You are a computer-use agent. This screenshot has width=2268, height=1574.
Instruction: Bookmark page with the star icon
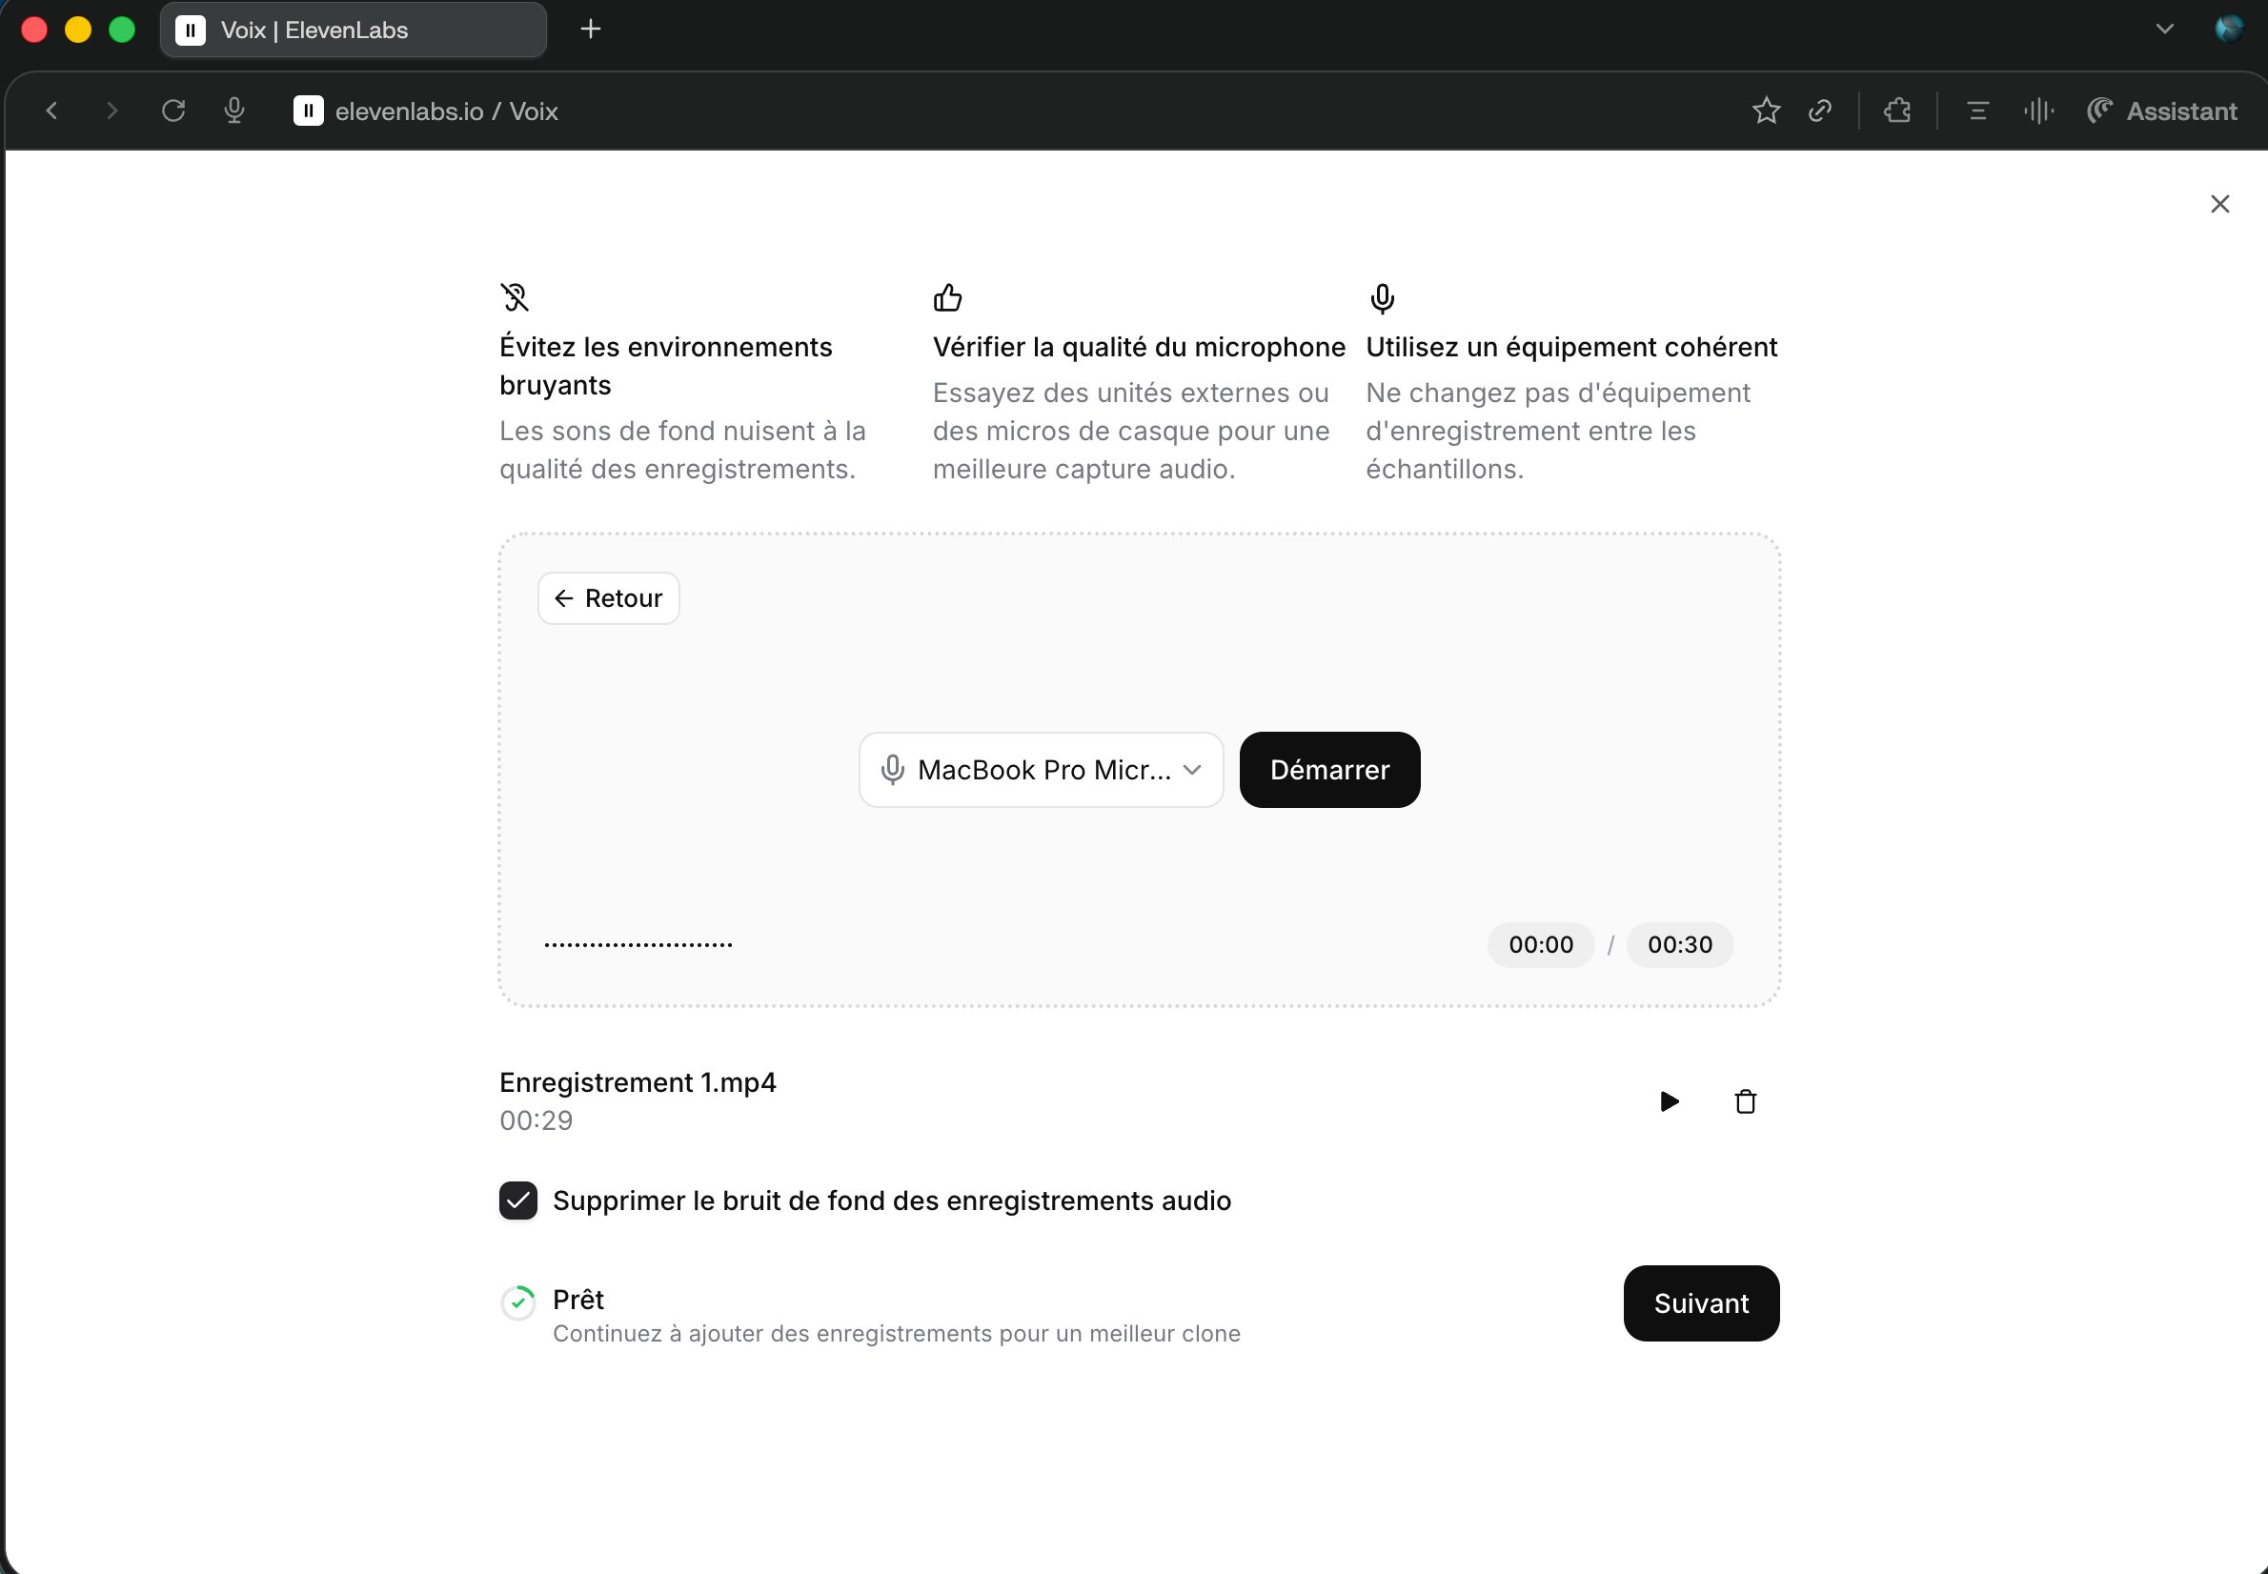(1766, 111)
